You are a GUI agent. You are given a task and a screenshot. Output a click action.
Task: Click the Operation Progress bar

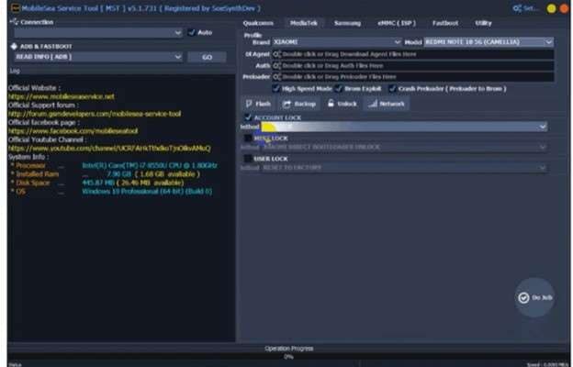click(288, 357)
